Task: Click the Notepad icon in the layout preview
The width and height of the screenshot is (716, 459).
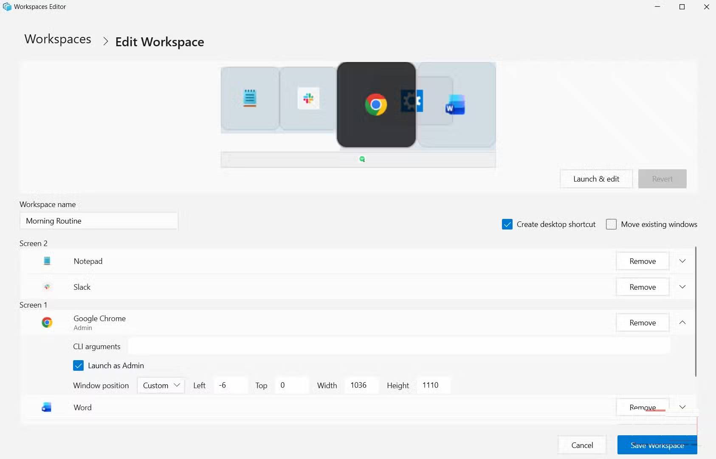Action: [250, 98]
